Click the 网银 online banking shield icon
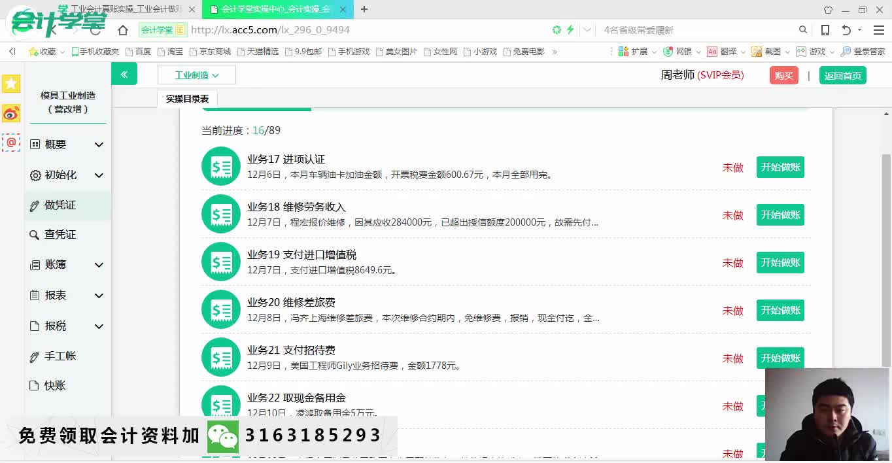This screenshot has height=463, width=892. click(x=667, y=50)
